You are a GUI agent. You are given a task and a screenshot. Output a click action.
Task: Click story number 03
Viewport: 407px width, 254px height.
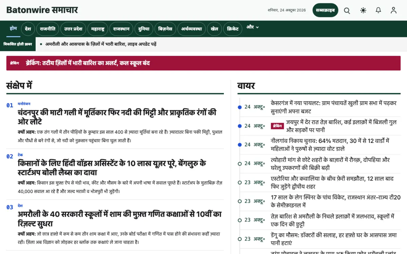[10, 207]
